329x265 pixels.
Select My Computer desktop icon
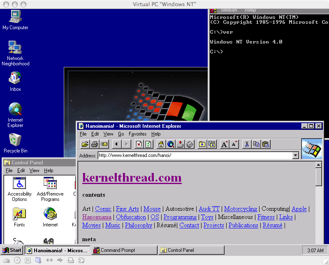pos(15,20)
